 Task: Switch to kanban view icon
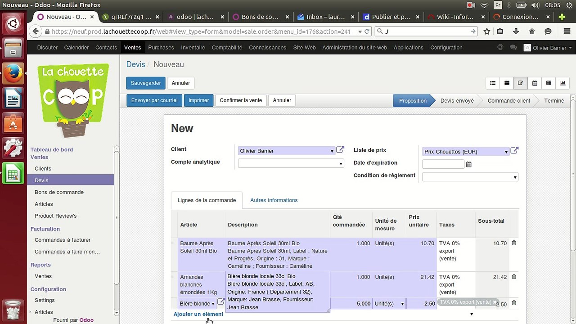click(507, 83)
